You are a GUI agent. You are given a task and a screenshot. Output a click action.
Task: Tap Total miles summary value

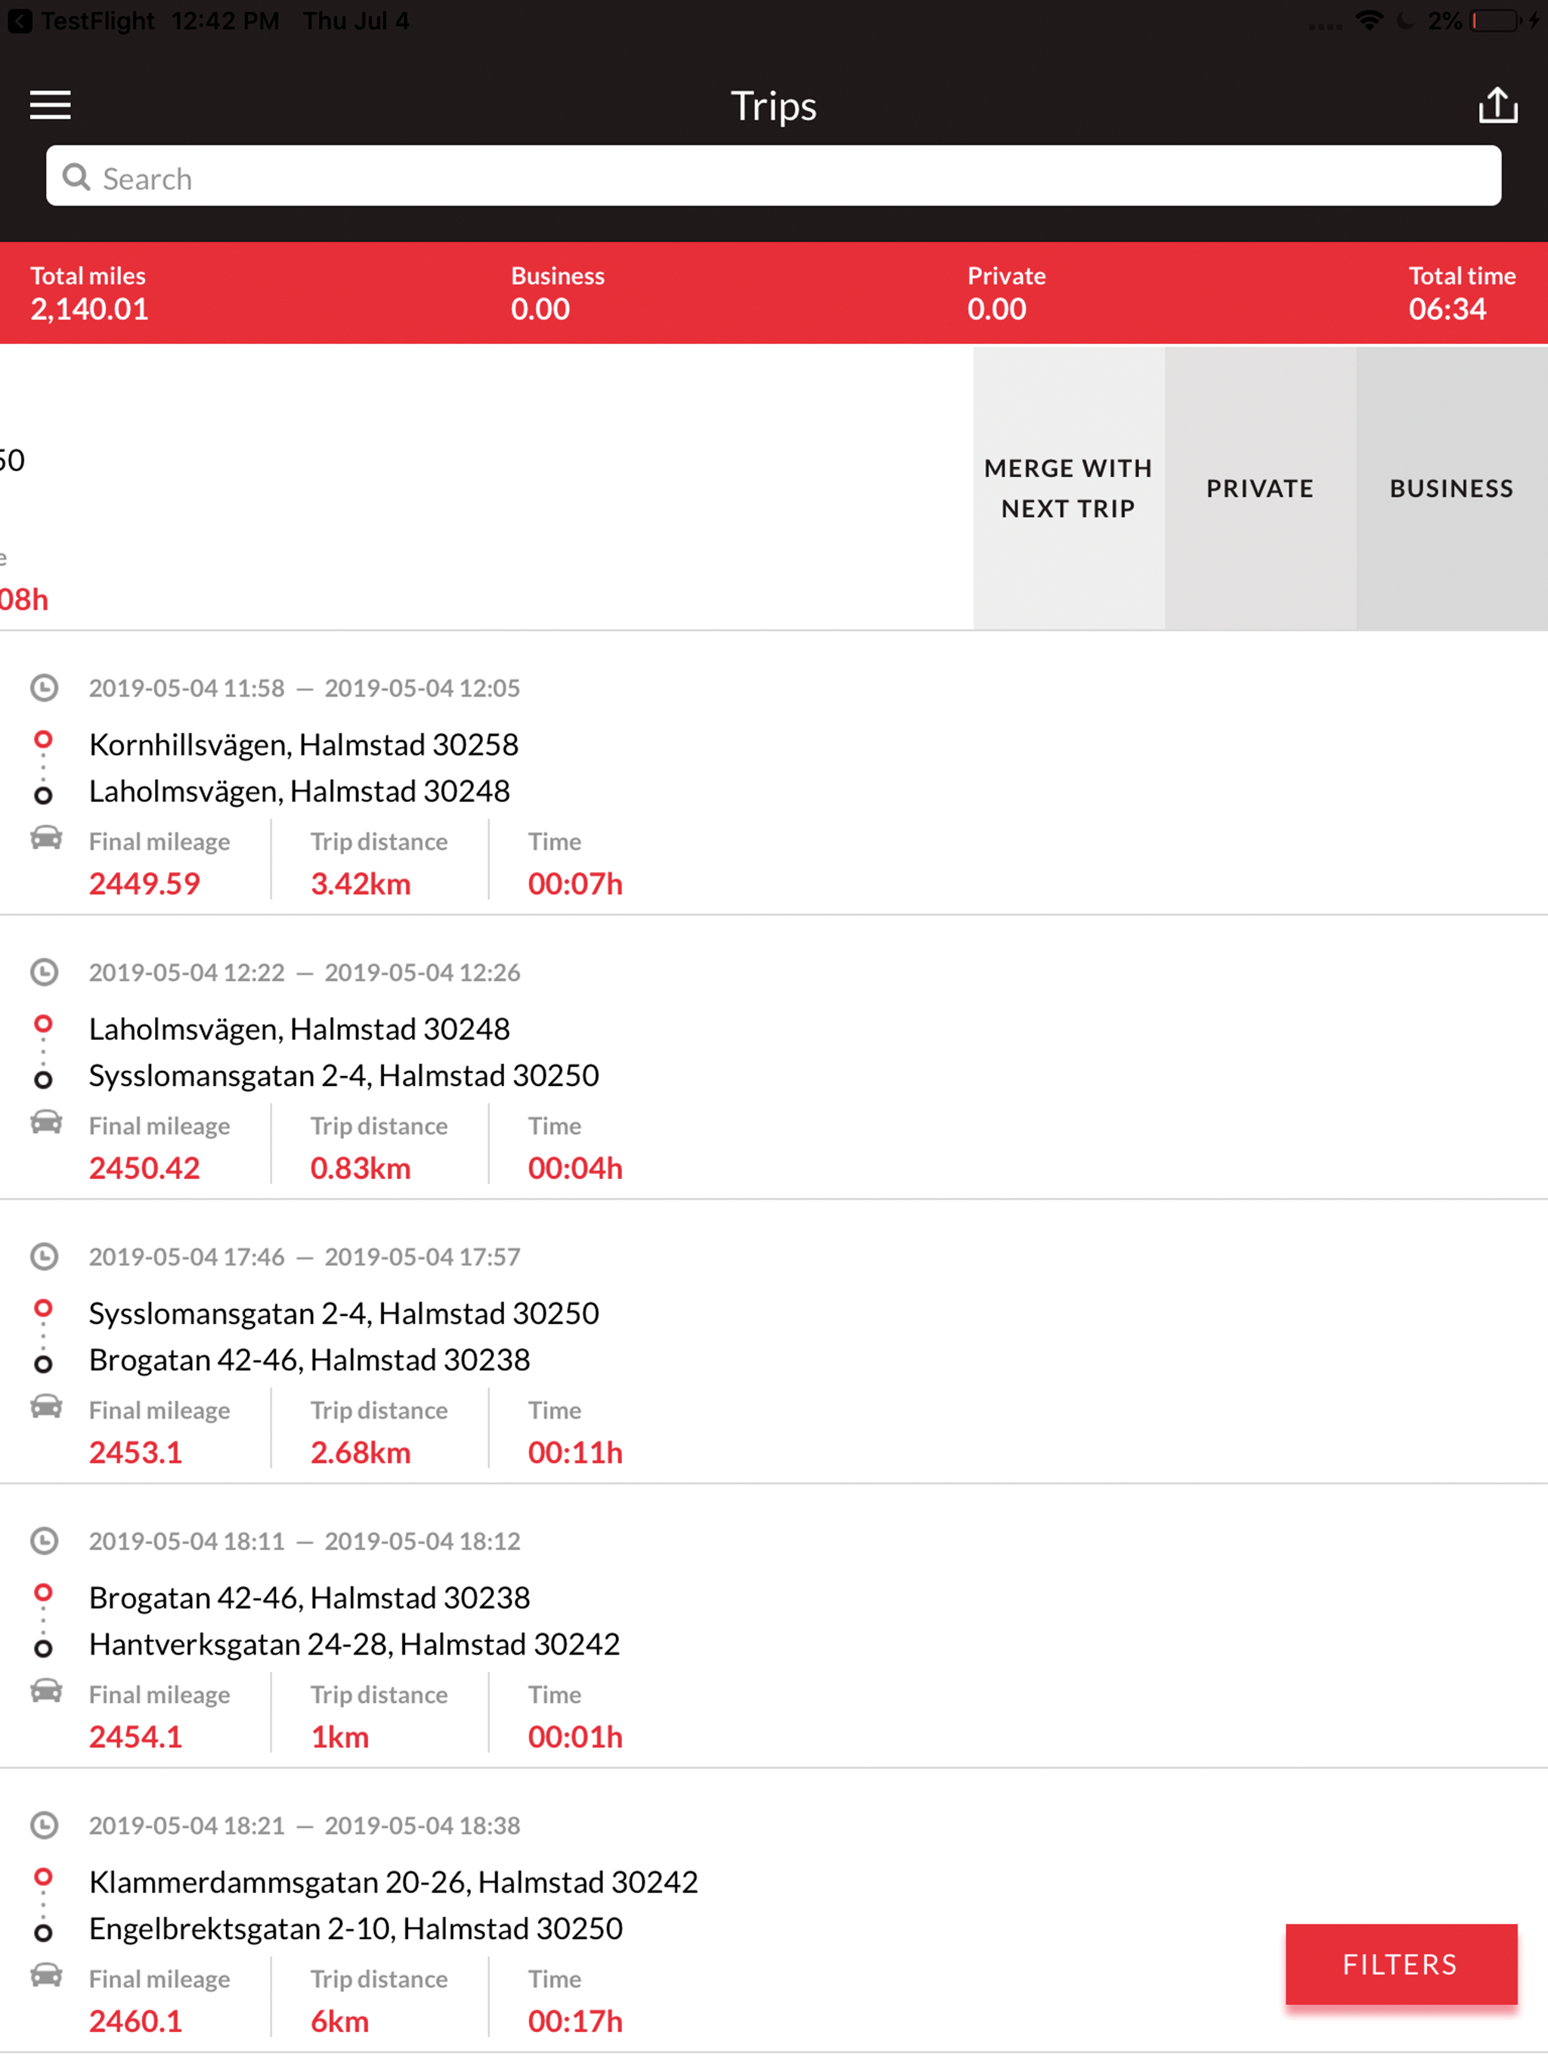point(88,309)
